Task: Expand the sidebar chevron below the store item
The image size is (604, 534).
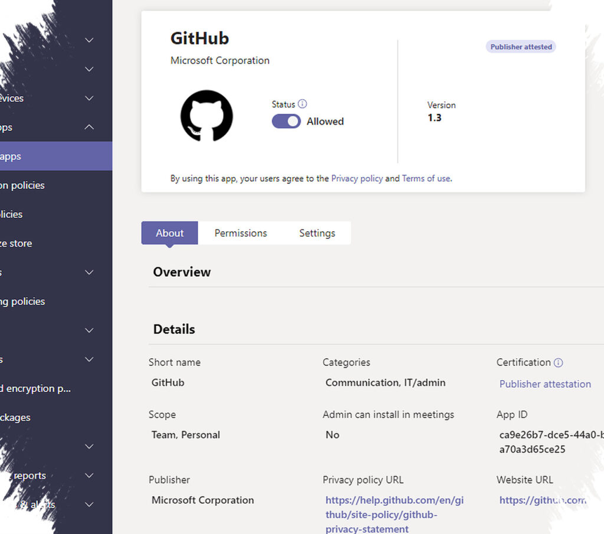Action: 89,273
